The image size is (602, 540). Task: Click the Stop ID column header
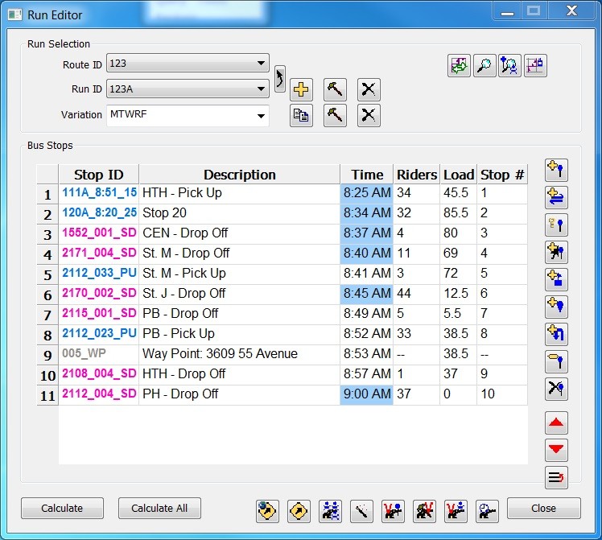click(99, 175)
